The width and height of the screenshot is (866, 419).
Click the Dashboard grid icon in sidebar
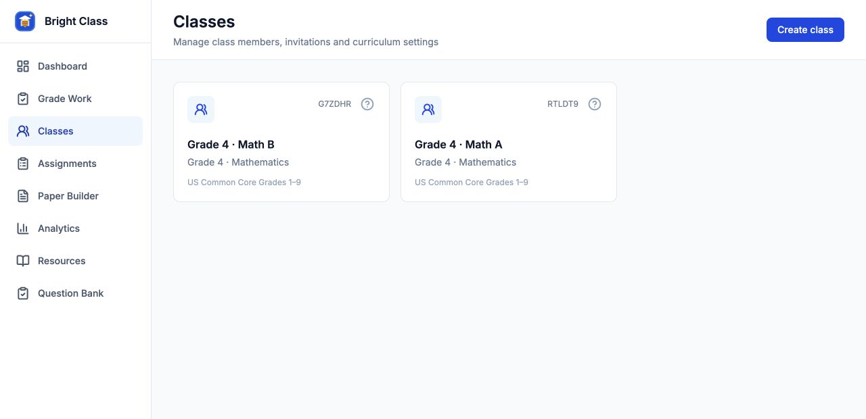(23, 66)
